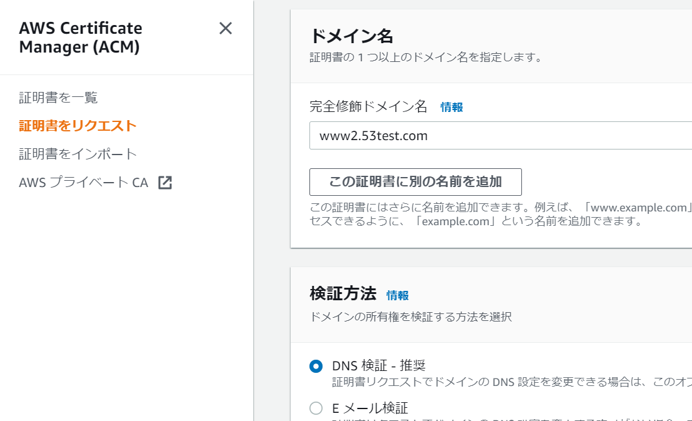692x421 pixels.
Task: Focus the domain name field containing www2.53test.com
Action: point(501,136)
